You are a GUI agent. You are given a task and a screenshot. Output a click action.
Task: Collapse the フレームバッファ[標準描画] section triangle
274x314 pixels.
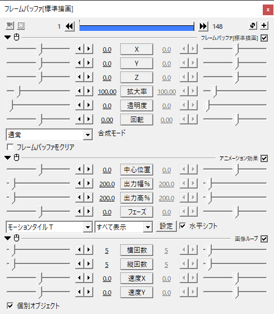(x=8, y=38)
